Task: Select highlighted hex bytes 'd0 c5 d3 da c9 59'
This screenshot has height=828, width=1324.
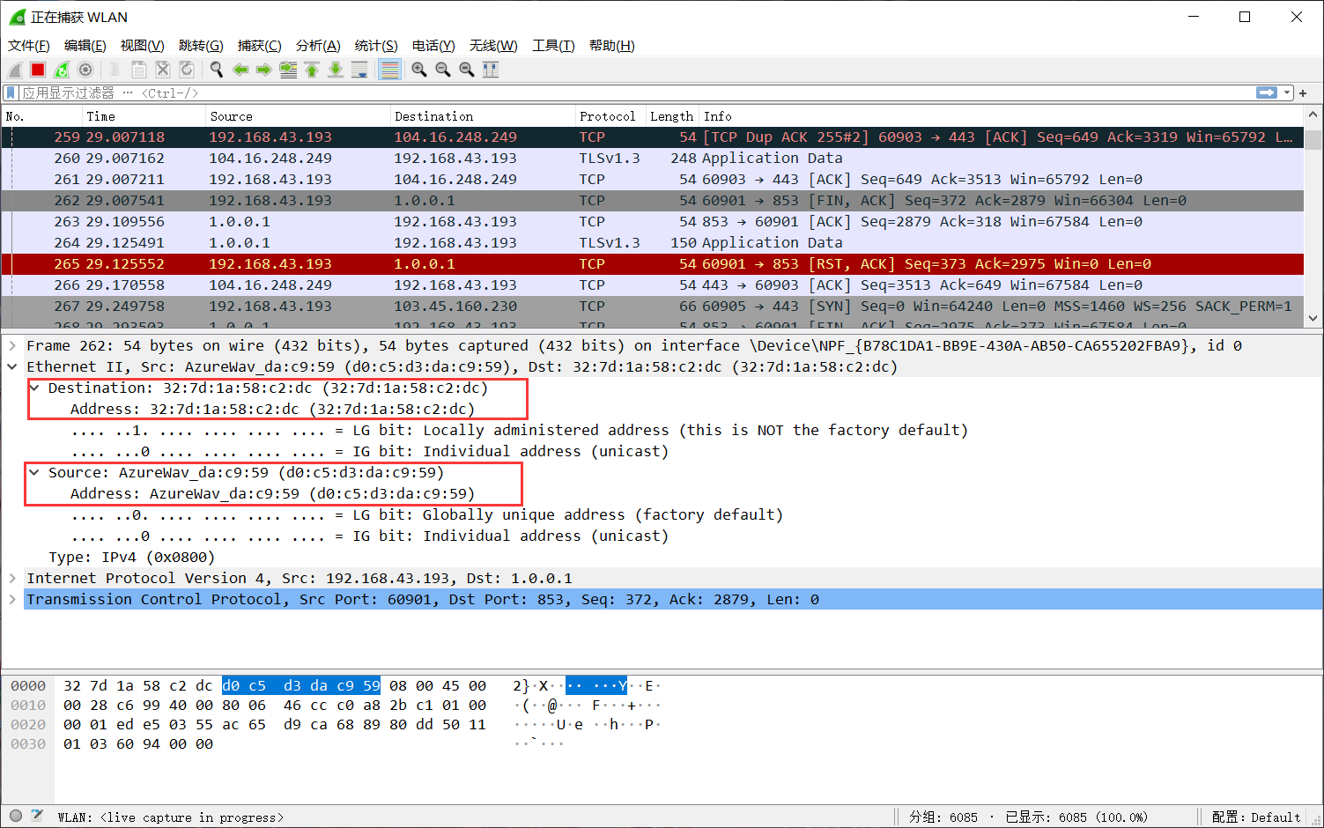Action: click(x=301, y=685)
